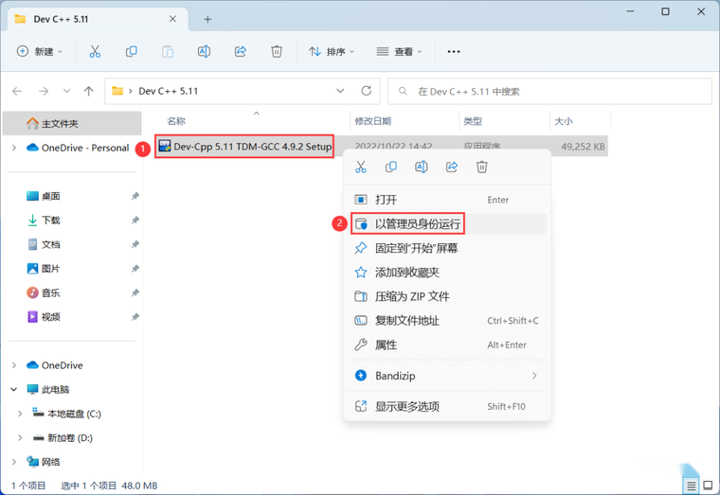Open the three-dot more options menu
The width and height of the screenshot is (720, 495).
point(454,51)
